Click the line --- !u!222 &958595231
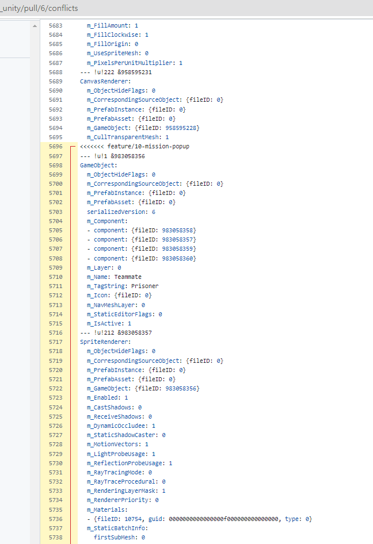373x544 pixels. tap(116, 72)
